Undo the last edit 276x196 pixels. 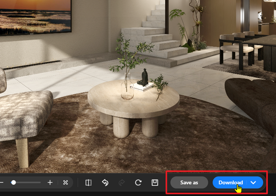(105, 182)
